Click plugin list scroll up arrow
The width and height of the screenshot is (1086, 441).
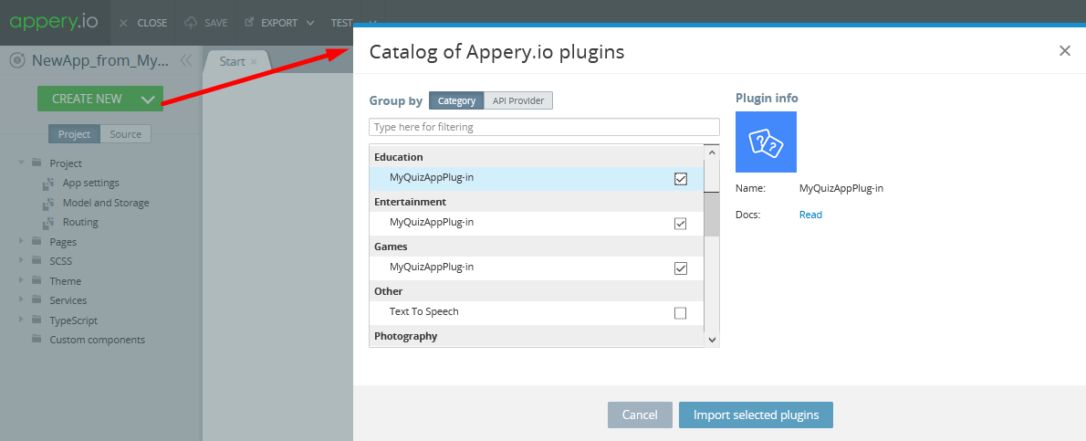(712, 152)
